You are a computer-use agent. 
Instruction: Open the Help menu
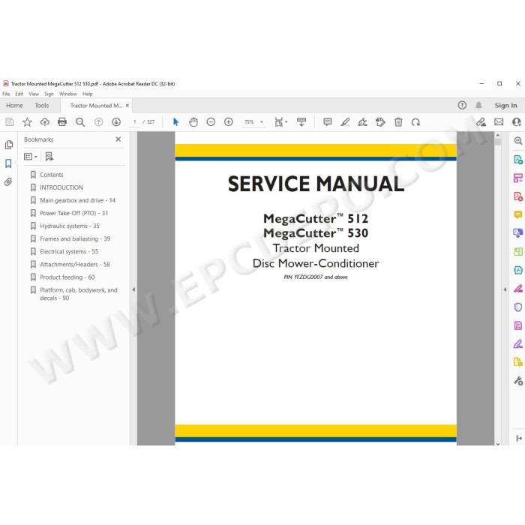88,94
